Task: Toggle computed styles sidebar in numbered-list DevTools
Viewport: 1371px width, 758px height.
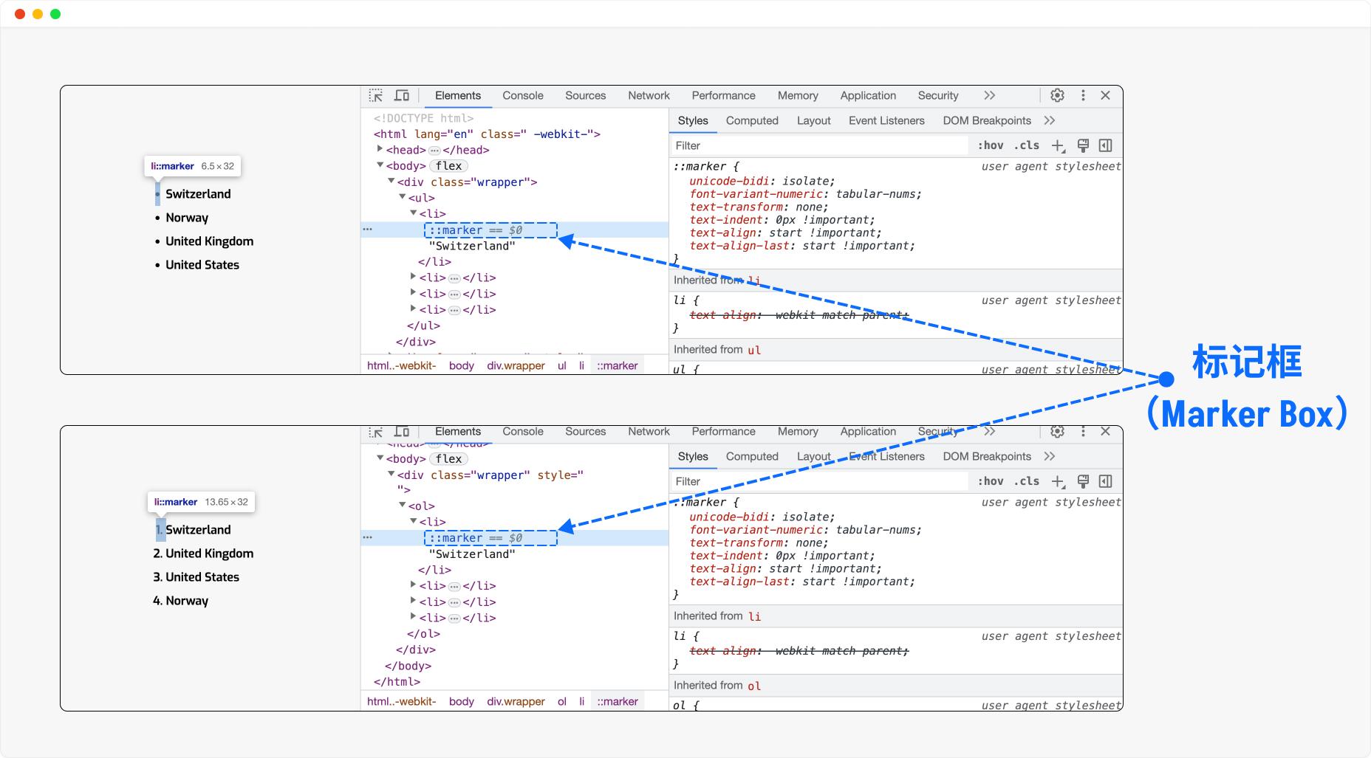Action: pyautogui.click(x=1106, y=482)
